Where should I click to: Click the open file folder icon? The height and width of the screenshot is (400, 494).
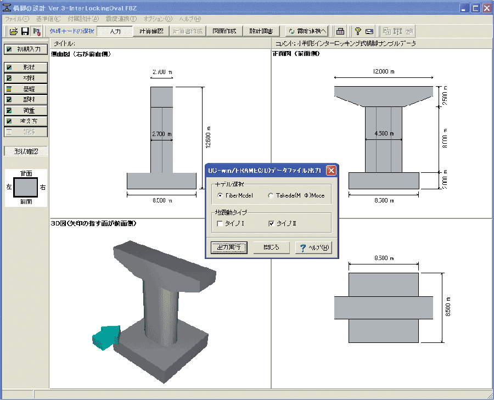pyautogui.click(x=14, y=31)
